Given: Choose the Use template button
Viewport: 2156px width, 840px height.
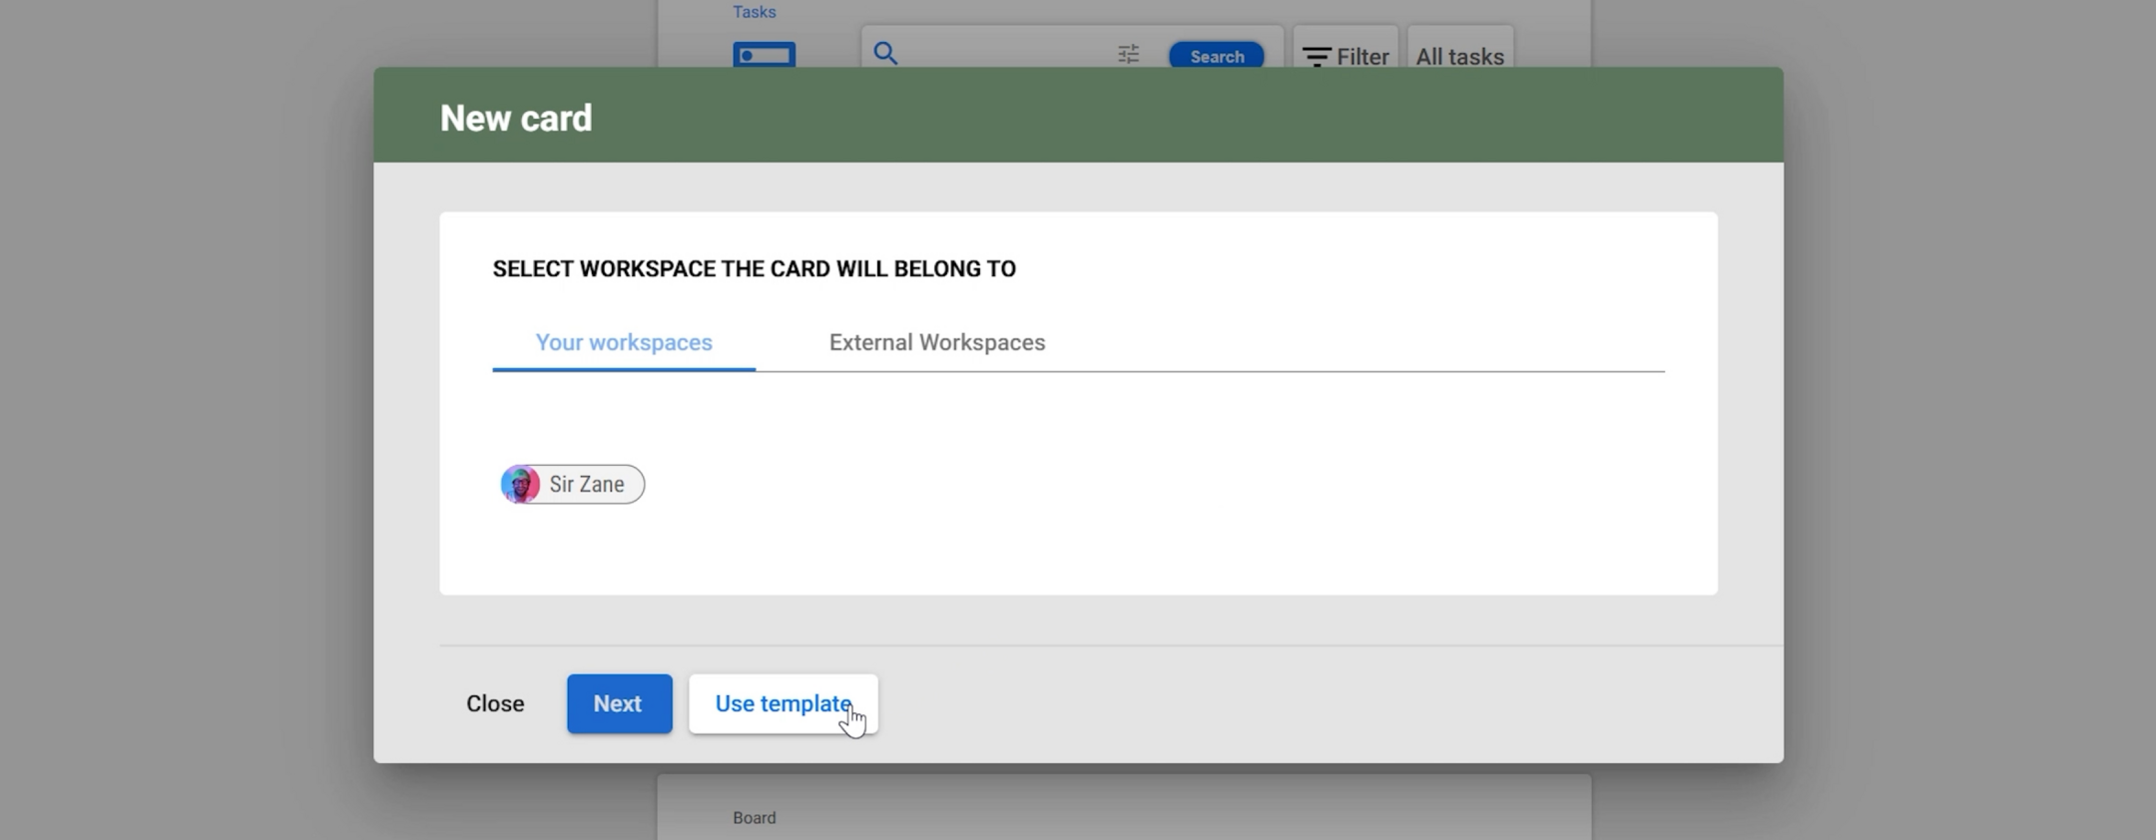Looking at the screenshot, I should (x=783, y=704).
